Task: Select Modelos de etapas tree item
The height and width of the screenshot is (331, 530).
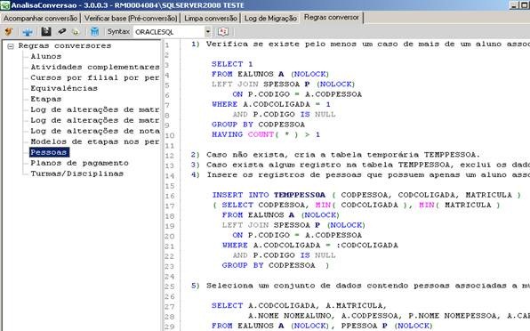Action: (x=95, y=141)
